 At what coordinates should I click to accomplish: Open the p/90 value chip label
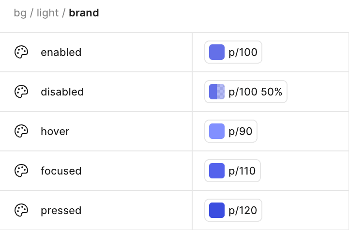pyautogui.click(x=240, y=131)
